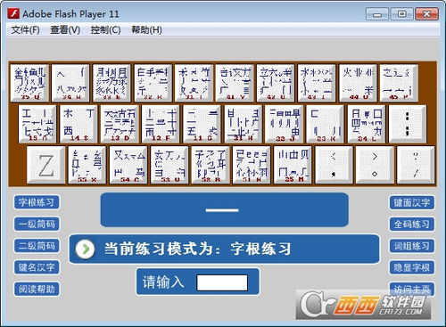Switch to 一级简码 practice
The height and width of the screenshot is (327, 446).
tap(37, 224)
